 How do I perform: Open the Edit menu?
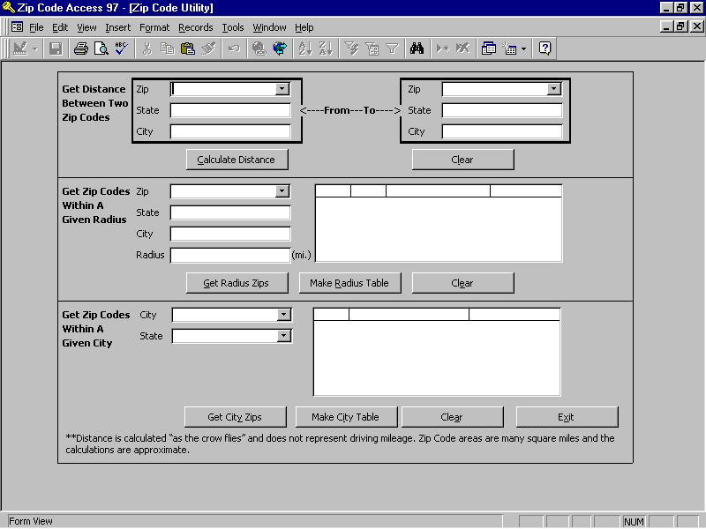[60, 27]
